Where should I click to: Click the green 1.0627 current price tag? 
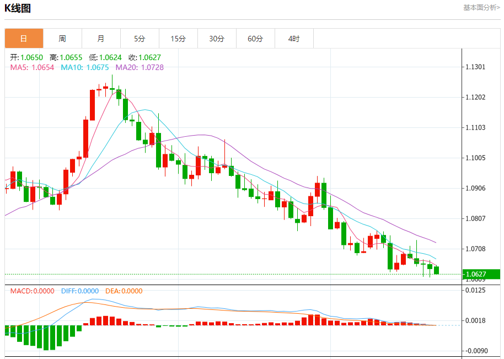pos(481,274)
